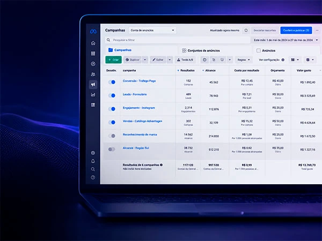Expand the arrow after the toolbar icons group
Screen dimensions: 322x241
230,60
